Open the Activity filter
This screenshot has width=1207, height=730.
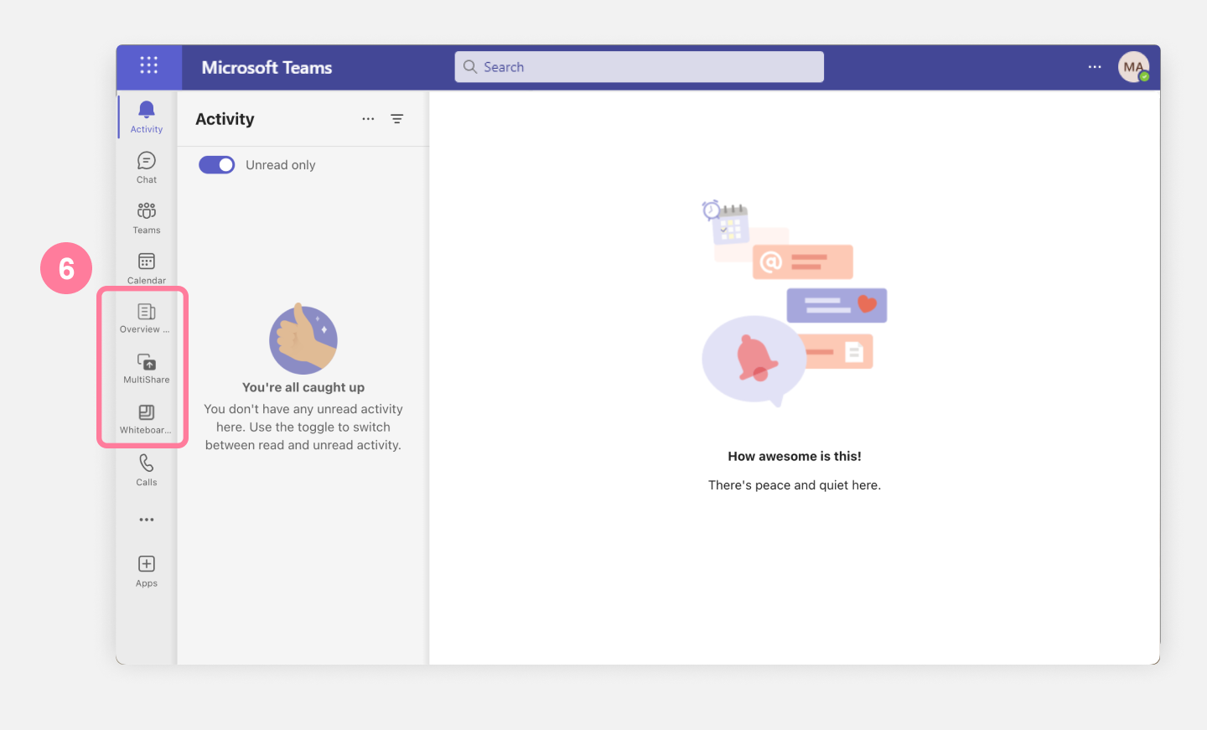tap(397, 119)
